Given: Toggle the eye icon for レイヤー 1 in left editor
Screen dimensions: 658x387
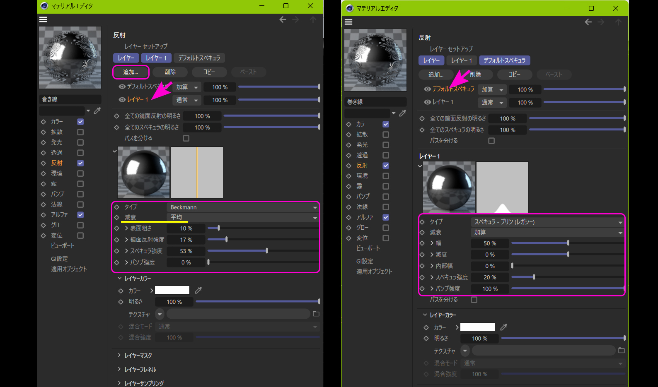Looking at the screenshot, I should 122,100.
